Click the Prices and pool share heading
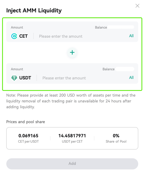 tap(25, 122)
